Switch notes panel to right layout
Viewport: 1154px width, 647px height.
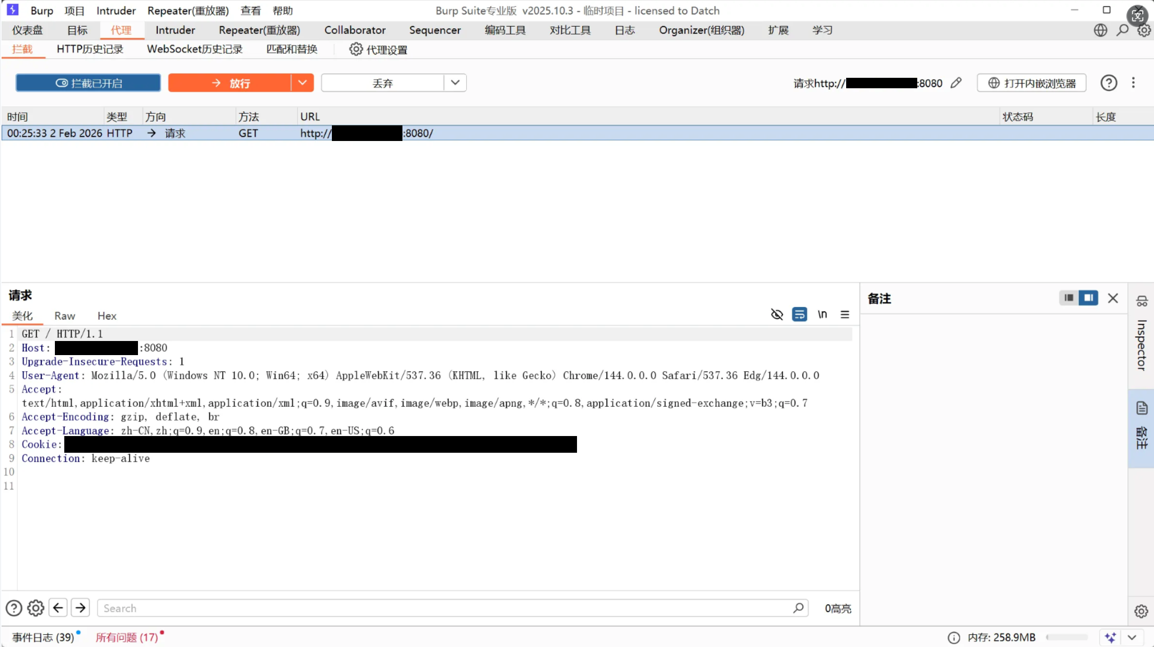point(1088,298)
